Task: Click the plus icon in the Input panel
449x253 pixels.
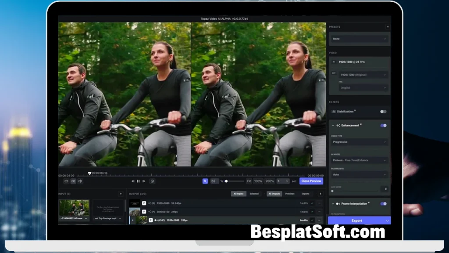Action: pyautogui.click(x=120, y=193)
